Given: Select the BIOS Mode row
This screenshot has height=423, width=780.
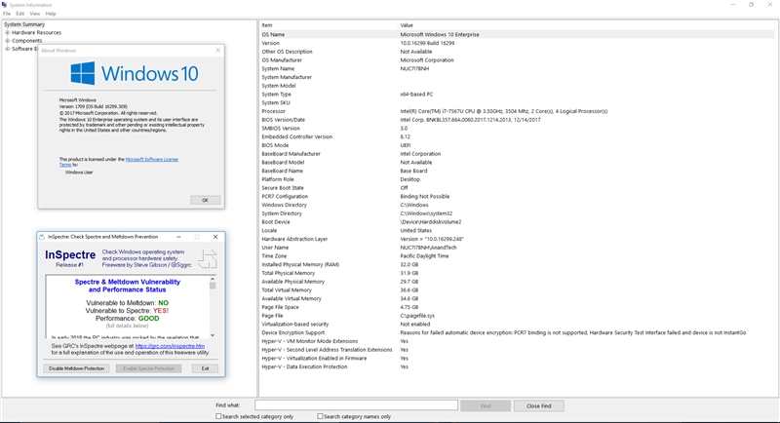Looking at the screenshot, I should point(518,145).
